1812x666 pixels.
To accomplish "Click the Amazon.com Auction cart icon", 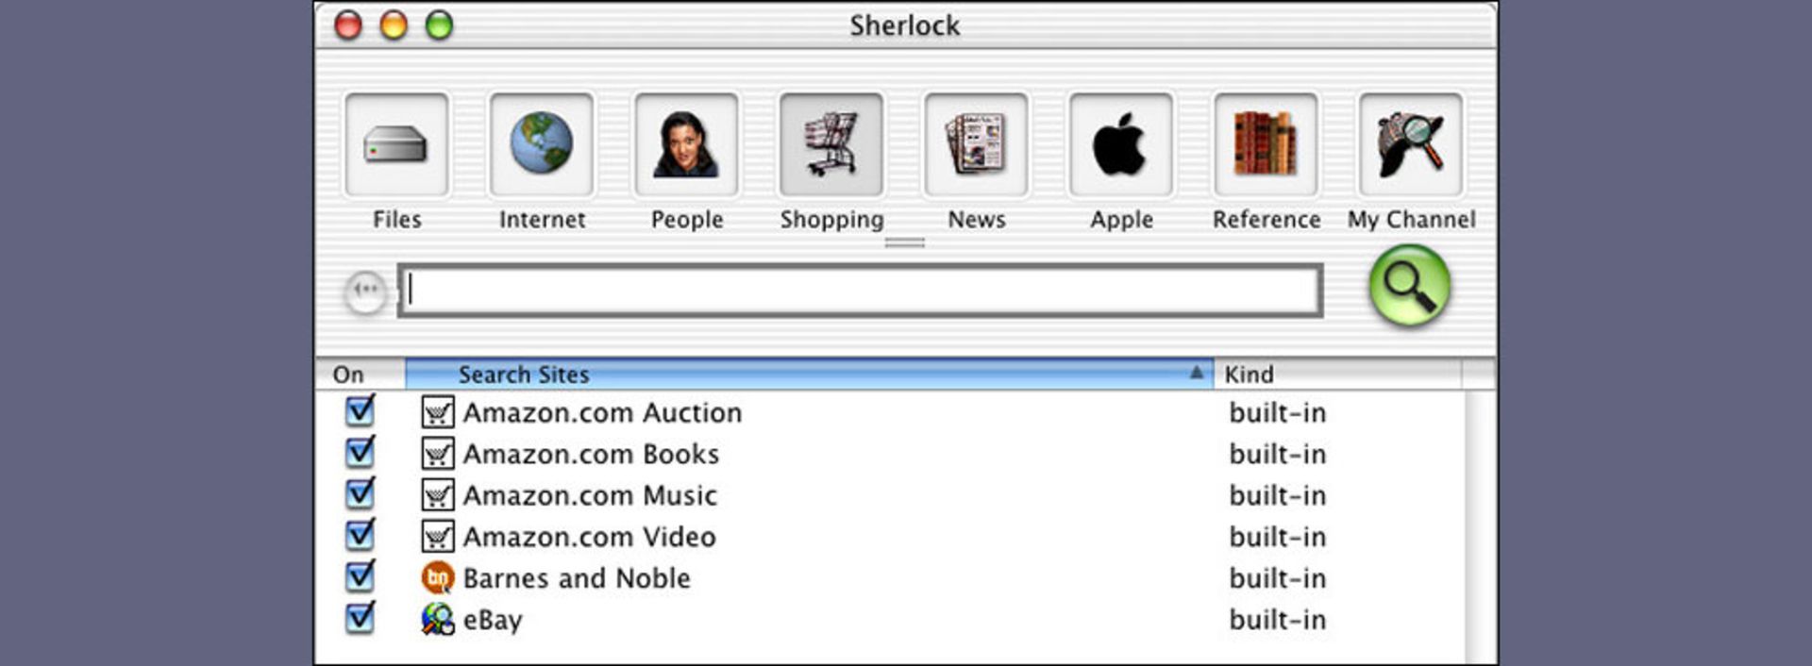I will point(438,412).
